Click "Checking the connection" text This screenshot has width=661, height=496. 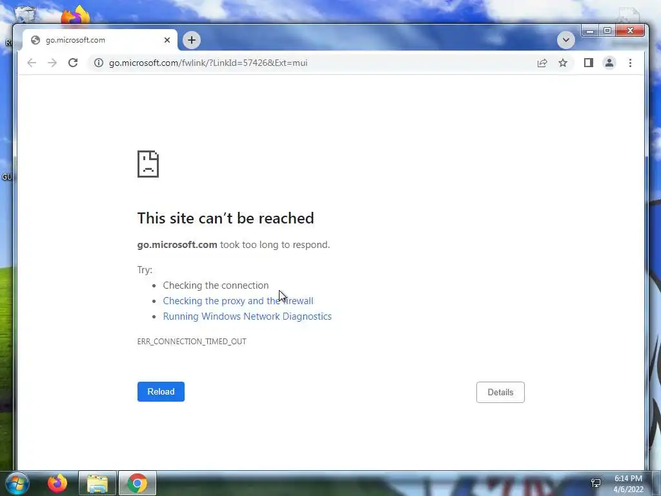(216, 285)
